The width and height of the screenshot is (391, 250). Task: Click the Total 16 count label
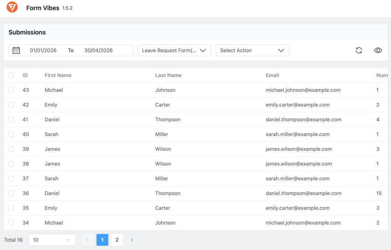coord(13,240)
